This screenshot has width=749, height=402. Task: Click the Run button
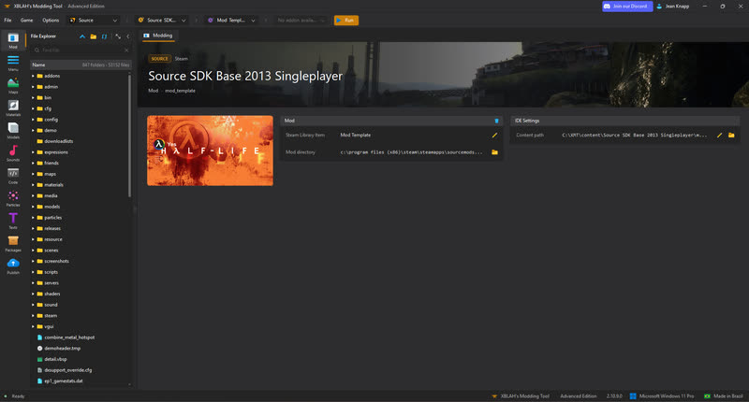346,20
